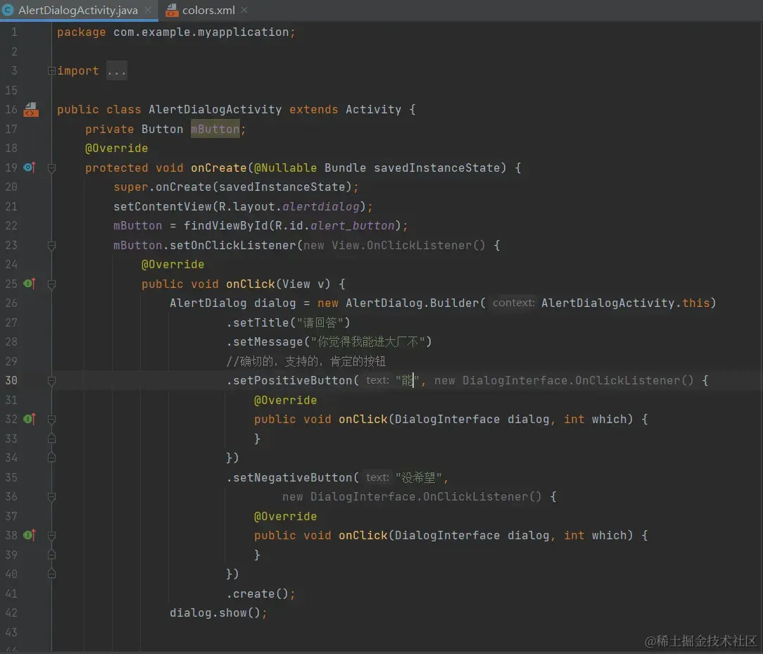The height and width of the screenshot is (654, 763).
Task: Click the comment on line 29
Action: point(306,361)
